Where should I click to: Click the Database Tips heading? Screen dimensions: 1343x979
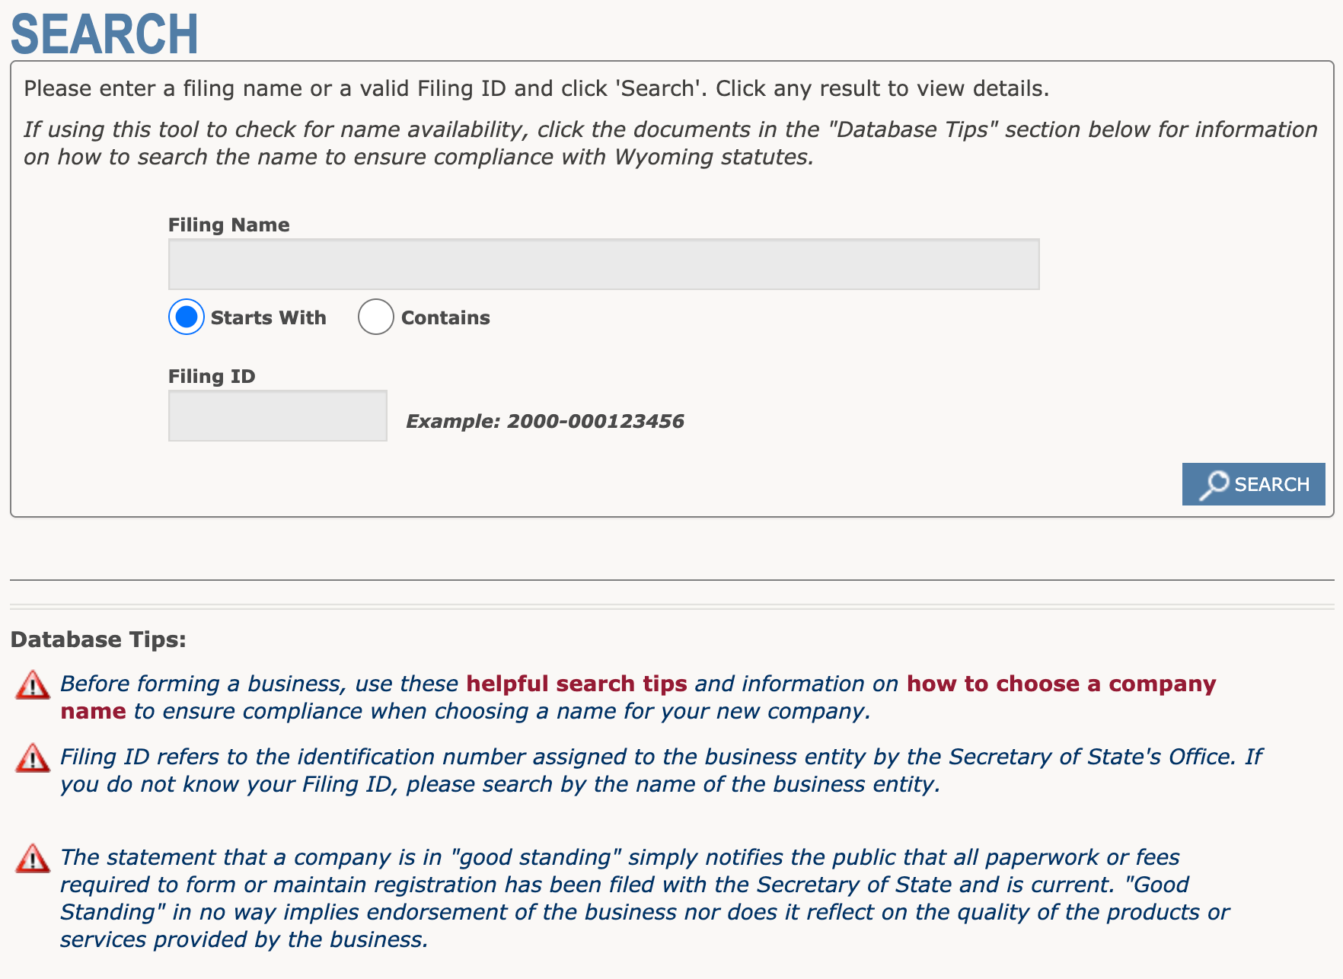click(x=98, y=639)
